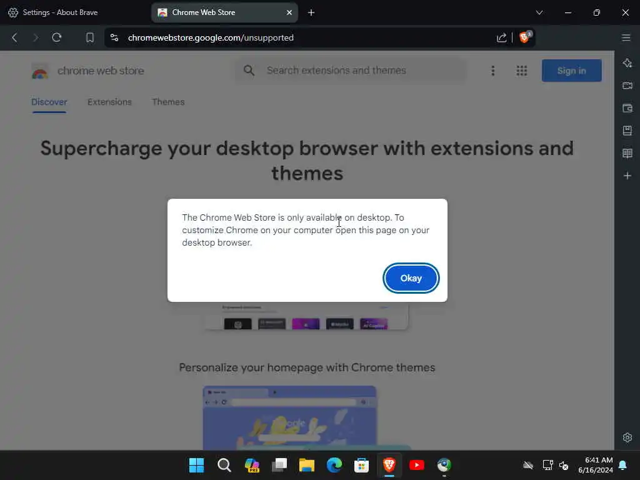The image size is (640, 480).
Task: Open the Windows Start menu
Action: point(196,465)
